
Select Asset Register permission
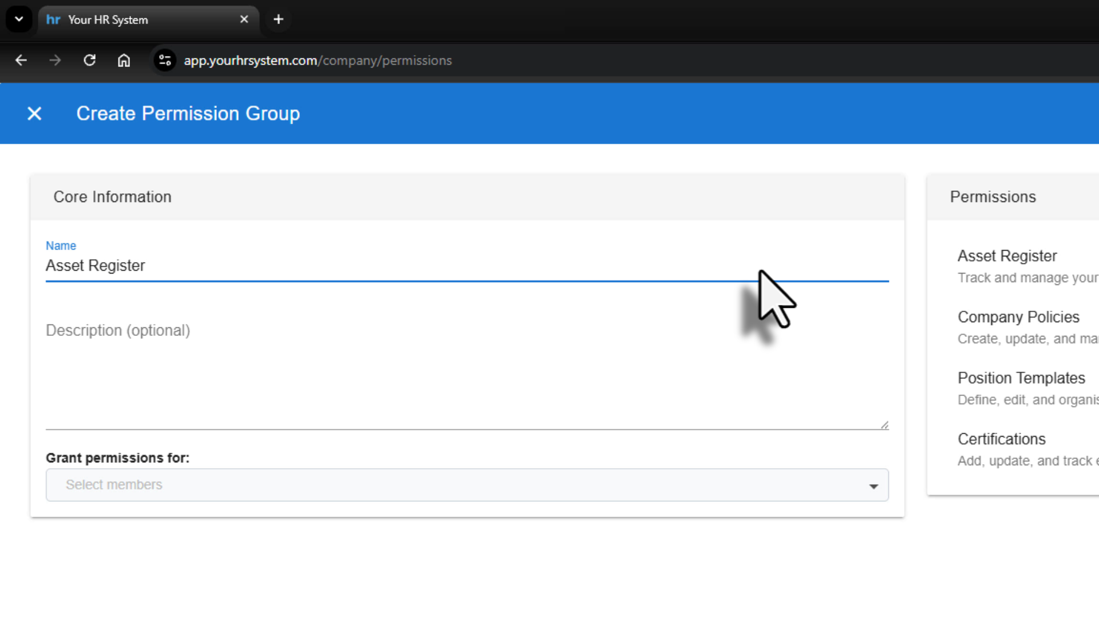click(1007, 256)
